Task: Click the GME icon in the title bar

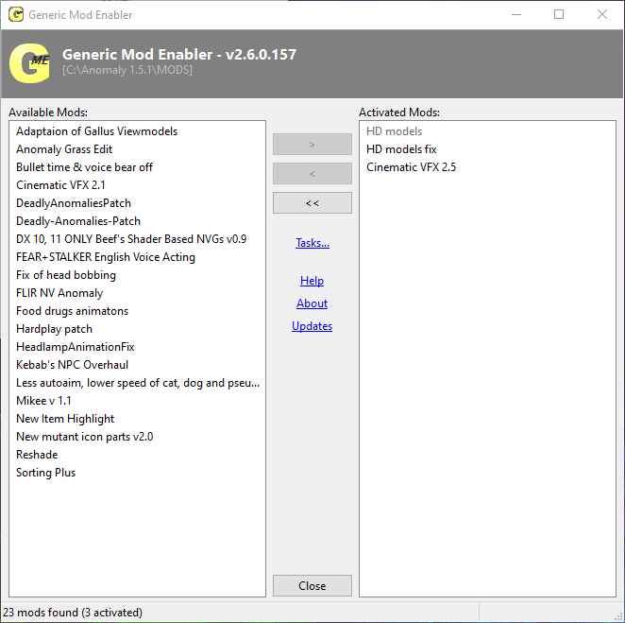Action: click(x=14, y=15)
